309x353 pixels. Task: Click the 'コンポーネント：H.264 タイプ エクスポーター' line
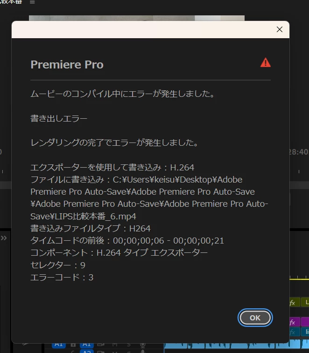(x=119, y=252)
